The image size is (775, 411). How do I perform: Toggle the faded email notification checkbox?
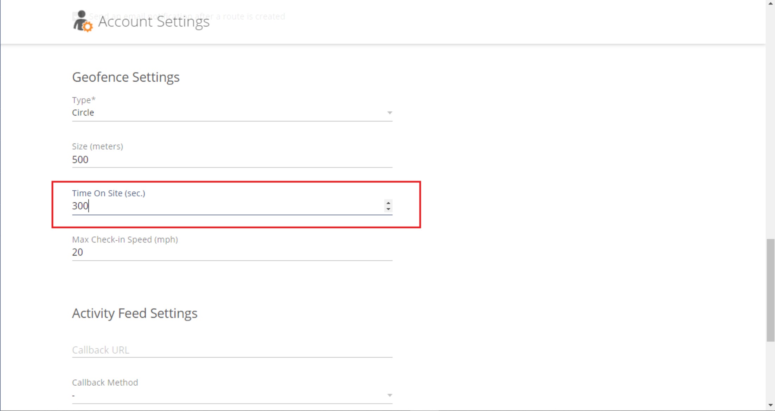(75, 16)
